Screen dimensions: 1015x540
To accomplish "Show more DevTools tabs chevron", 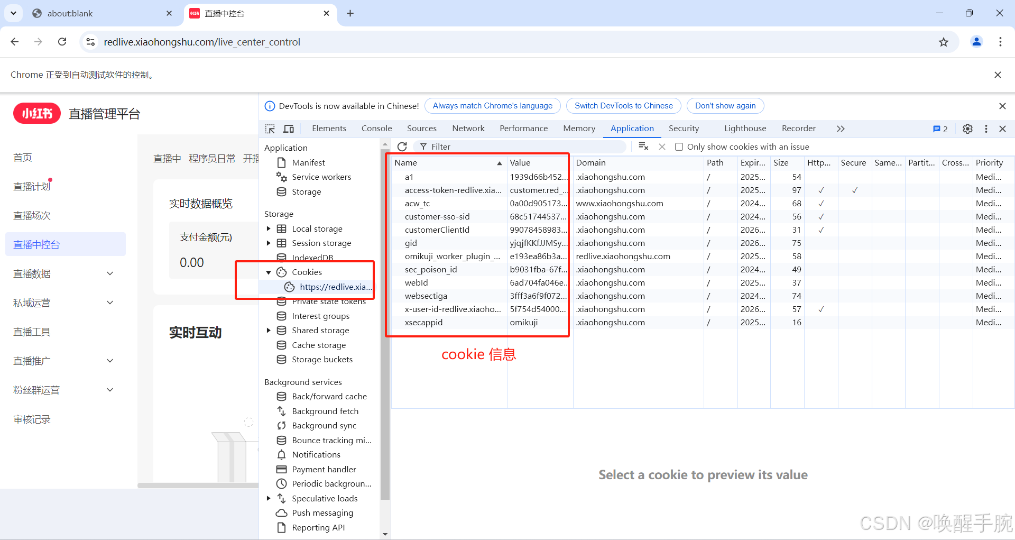I will (841, 129).
